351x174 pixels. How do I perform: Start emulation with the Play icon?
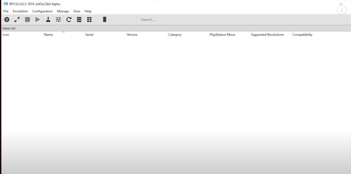point(38,20)
